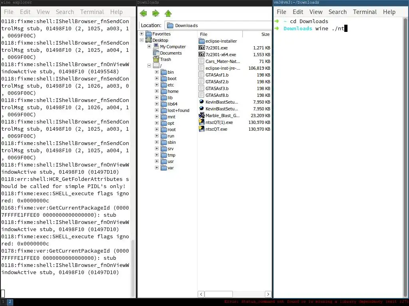Select the root folder in the tree
409x306 pixels.
point(171,129)
